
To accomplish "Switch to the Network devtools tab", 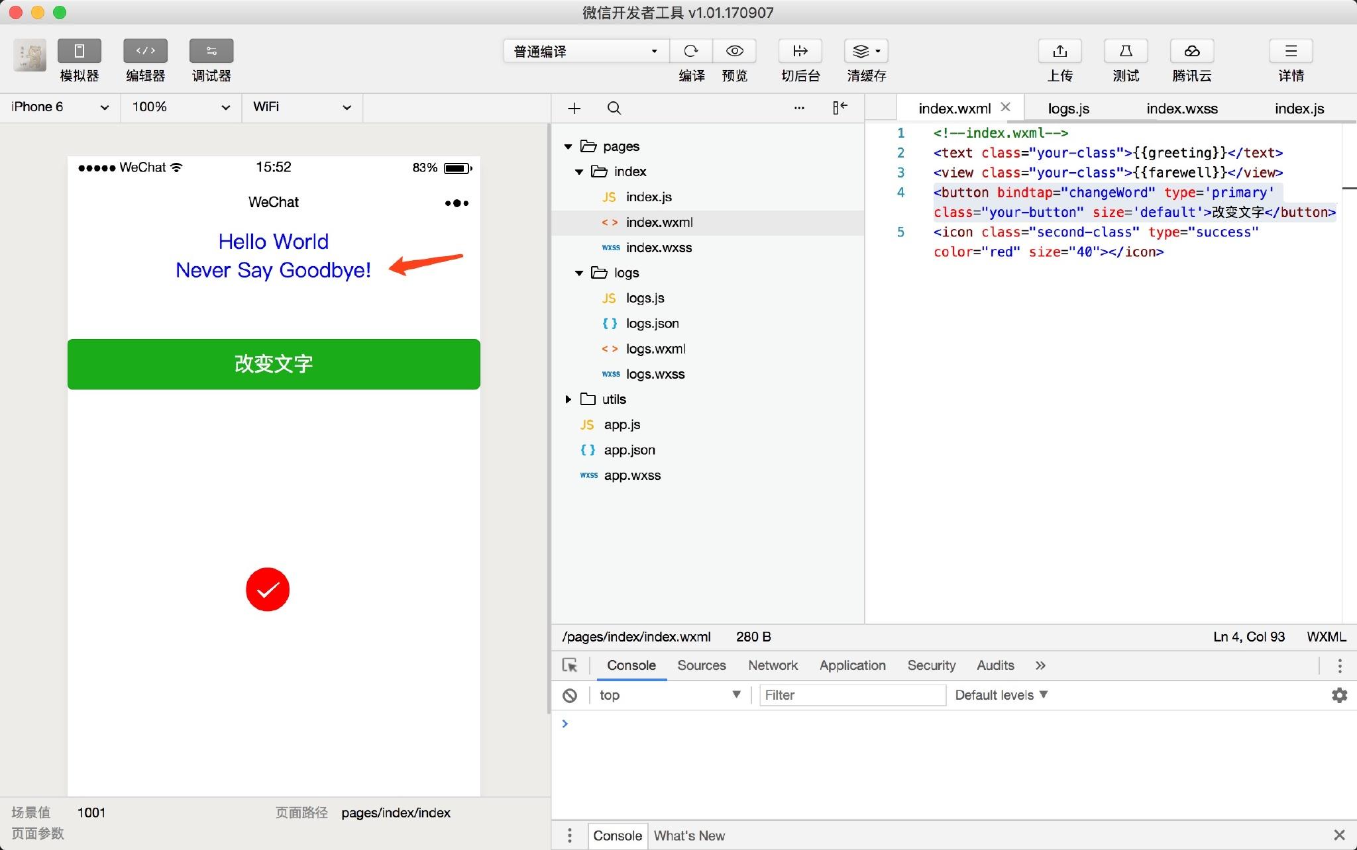I will [773, 665].
